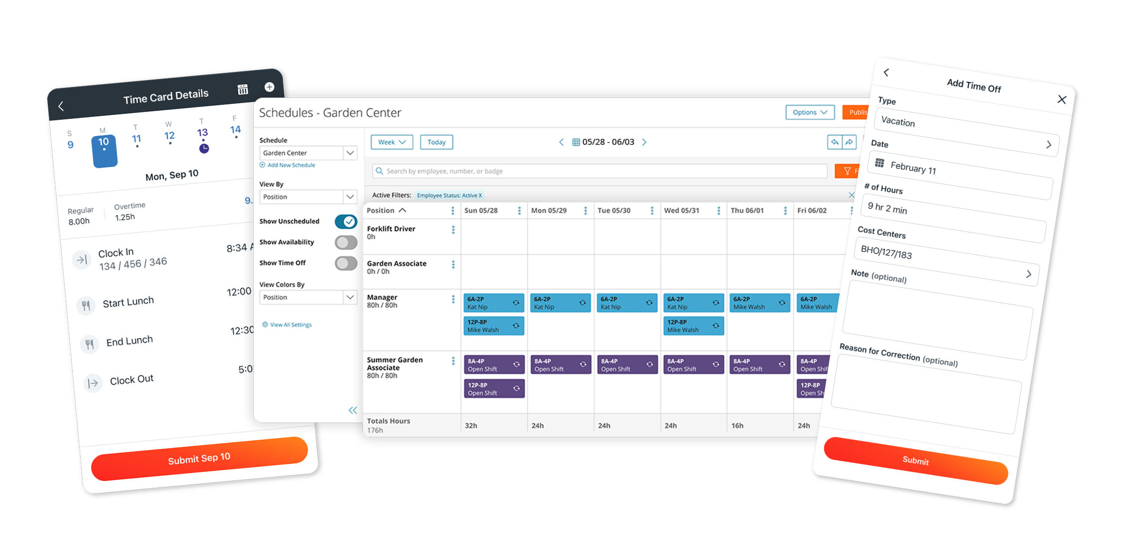The height and width of the screenshot is (560, 1121).
Task: Go to next week using right arrow
Action: pyautogui.click(x=644, y=142)
